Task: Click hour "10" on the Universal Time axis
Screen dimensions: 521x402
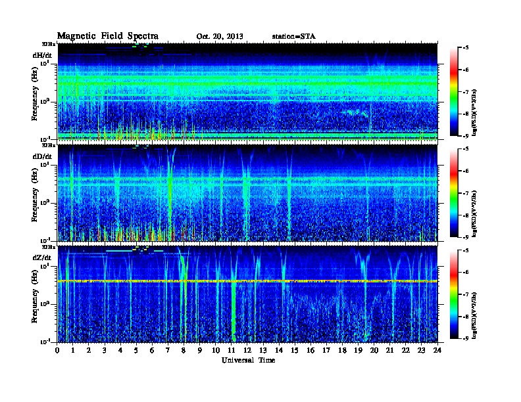Action: coord(216,350)
